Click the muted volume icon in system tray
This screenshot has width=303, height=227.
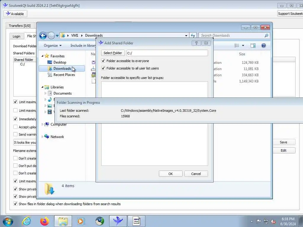273,221
